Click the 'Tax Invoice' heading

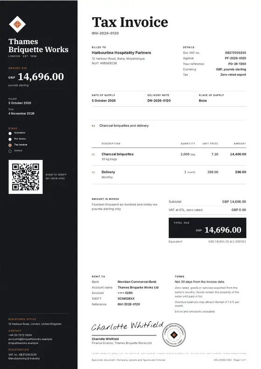coord(130,22)
